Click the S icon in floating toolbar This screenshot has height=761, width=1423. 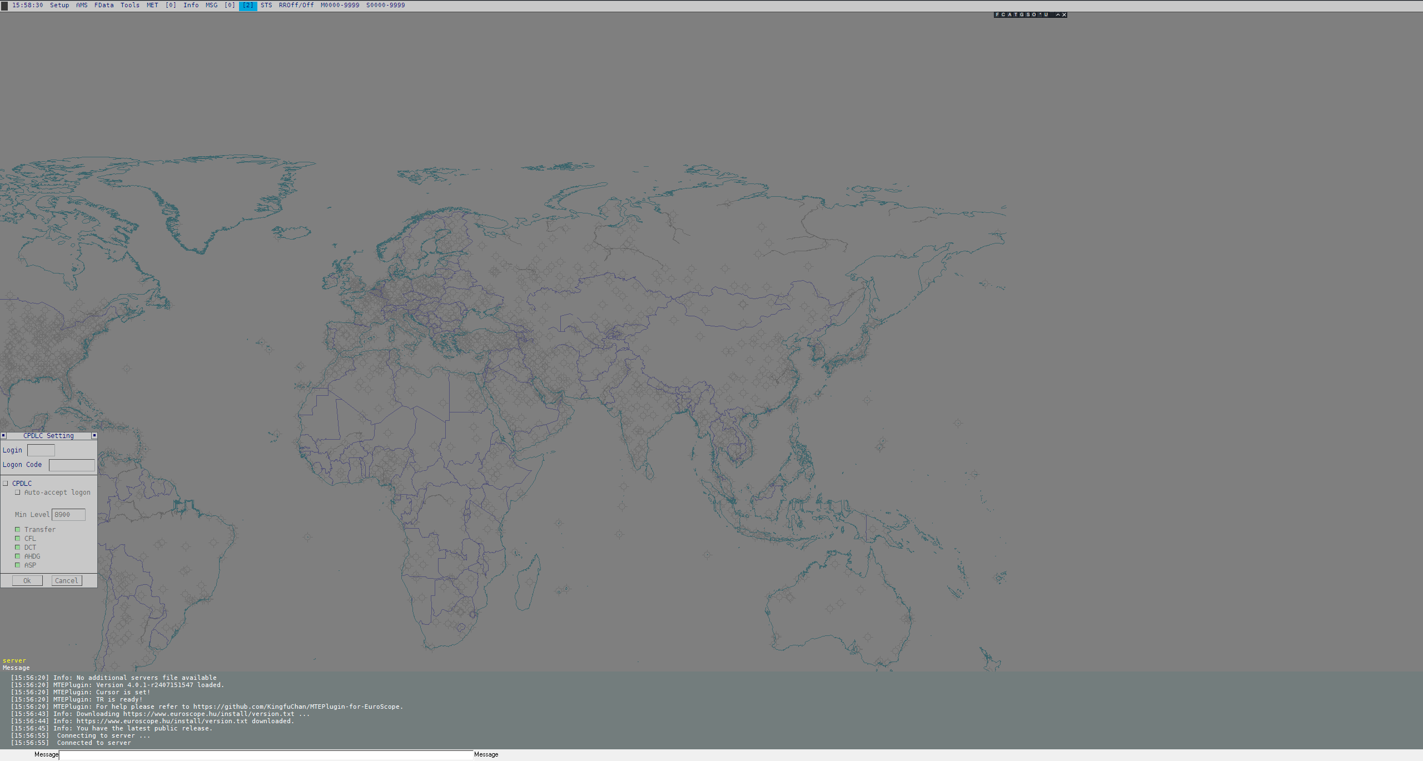click(1028, 14)
